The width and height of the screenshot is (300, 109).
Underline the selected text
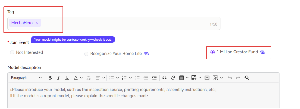coord(67,78)
